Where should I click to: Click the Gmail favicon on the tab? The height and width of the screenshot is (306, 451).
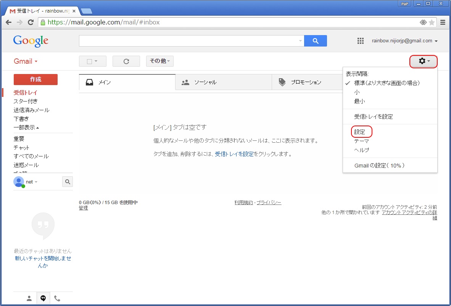pos(12,11)
